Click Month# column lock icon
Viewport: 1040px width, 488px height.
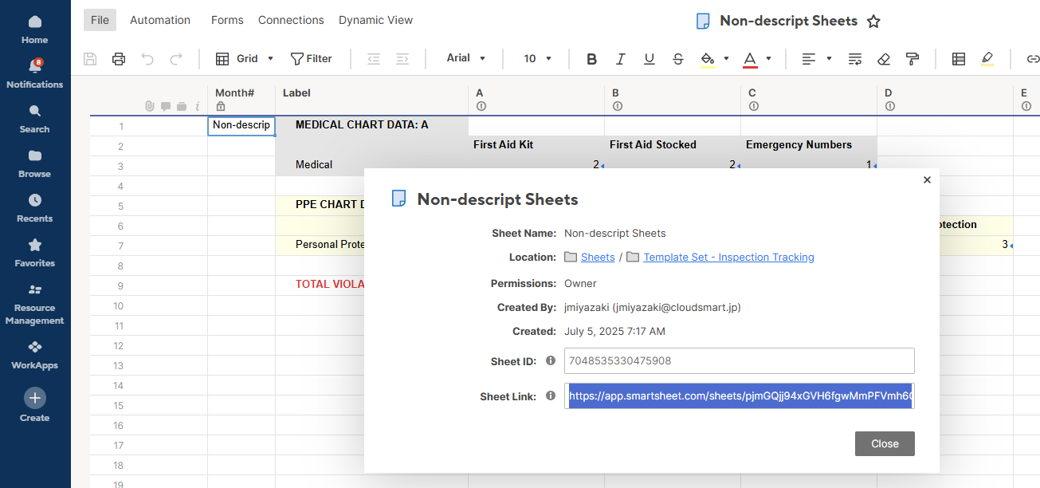click(221, 106)
